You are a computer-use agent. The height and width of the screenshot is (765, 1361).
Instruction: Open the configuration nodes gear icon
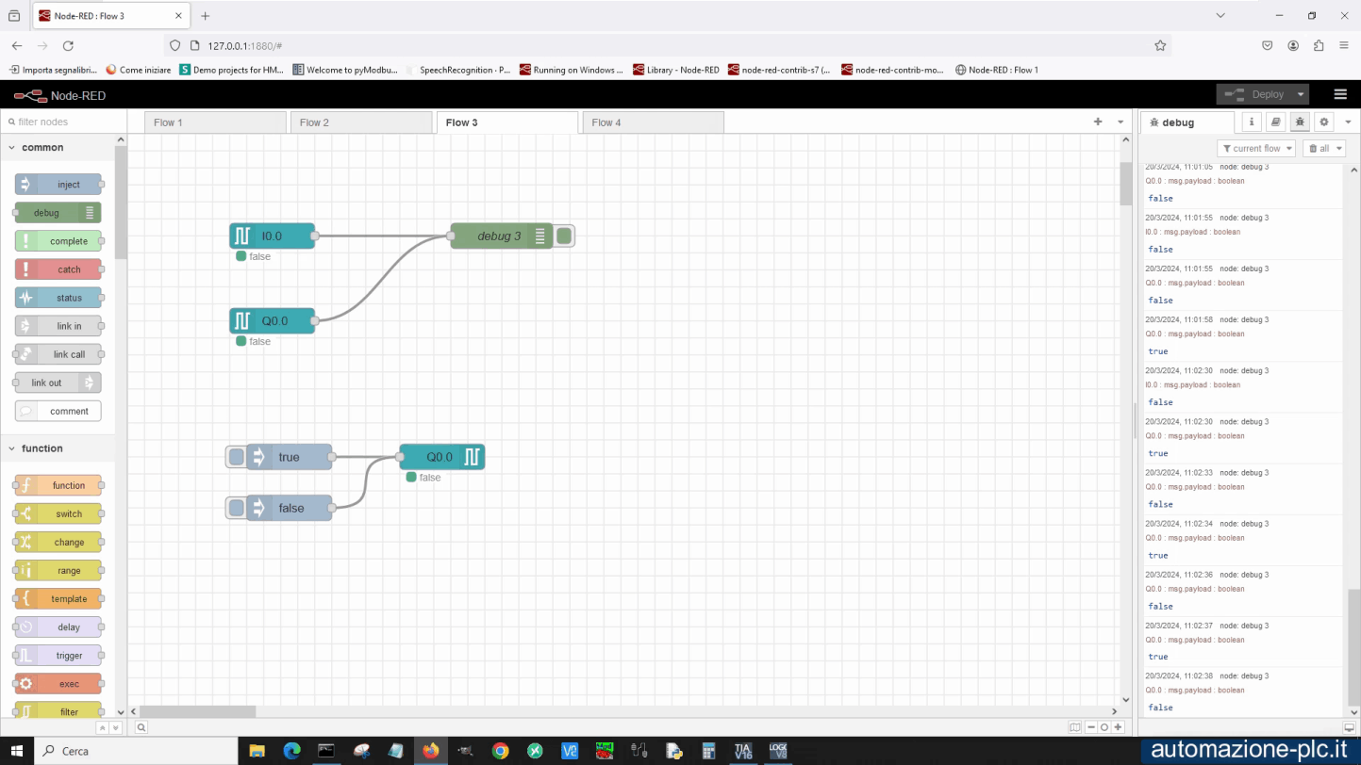[x=1324, y=122]
